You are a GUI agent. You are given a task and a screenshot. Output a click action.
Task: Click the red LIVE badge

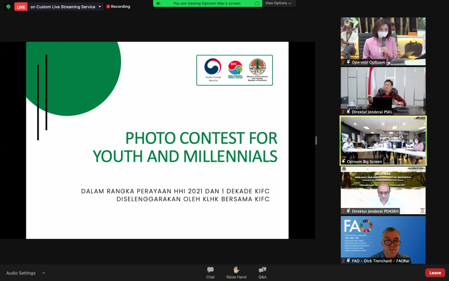[21, 7]
